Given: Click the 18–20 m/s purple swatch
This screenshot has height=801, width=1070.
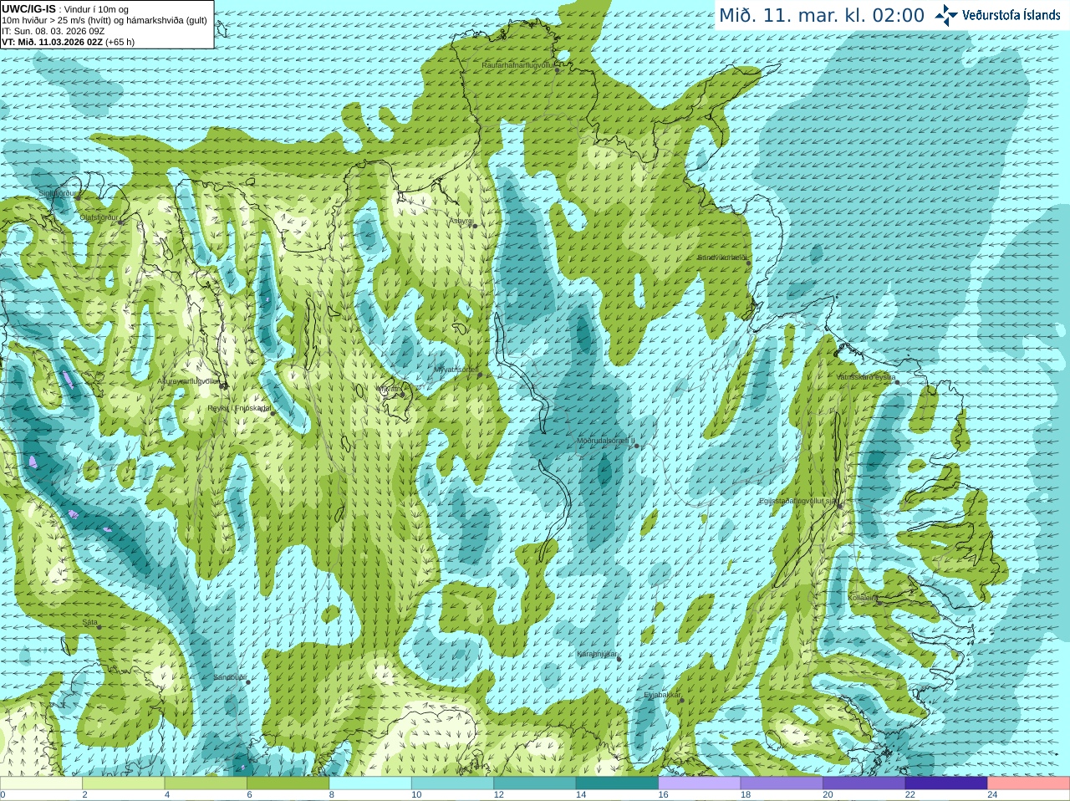Looking at the screenshot, I should pos(782,783).
